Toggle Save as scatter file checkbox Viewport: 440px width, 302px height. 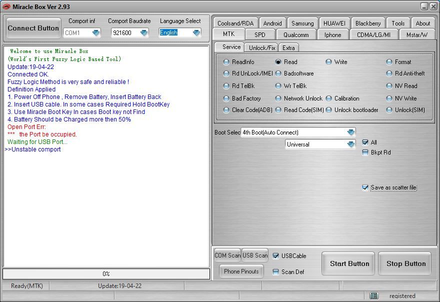pyautogui.click(x=365, y=187)
